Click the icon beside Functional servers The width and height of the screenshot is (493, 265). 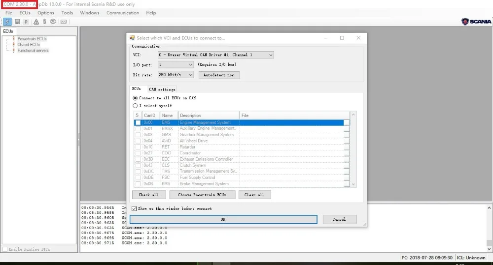13,50
